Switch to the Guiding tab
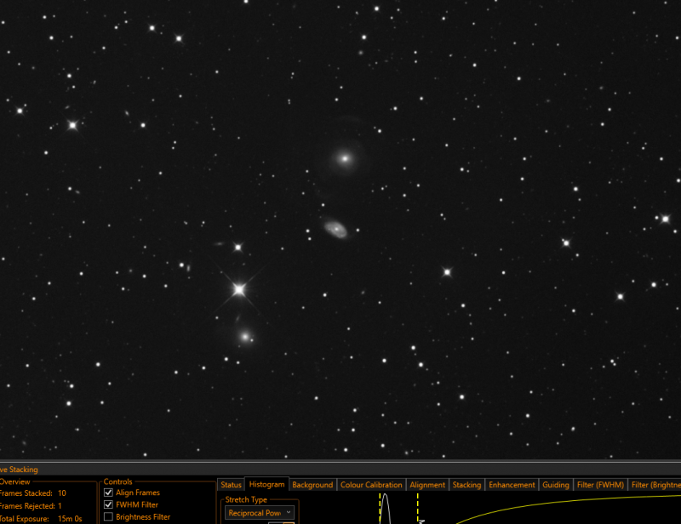Screen dimensions: 681x524 click(x=556, y=485)
